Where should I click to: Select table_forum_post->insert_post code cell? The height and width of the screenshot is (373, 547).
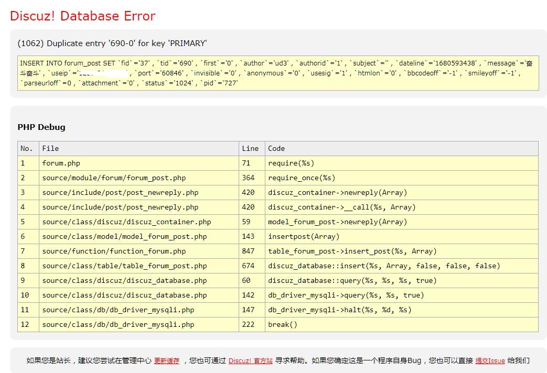click(x=402, y=251)
